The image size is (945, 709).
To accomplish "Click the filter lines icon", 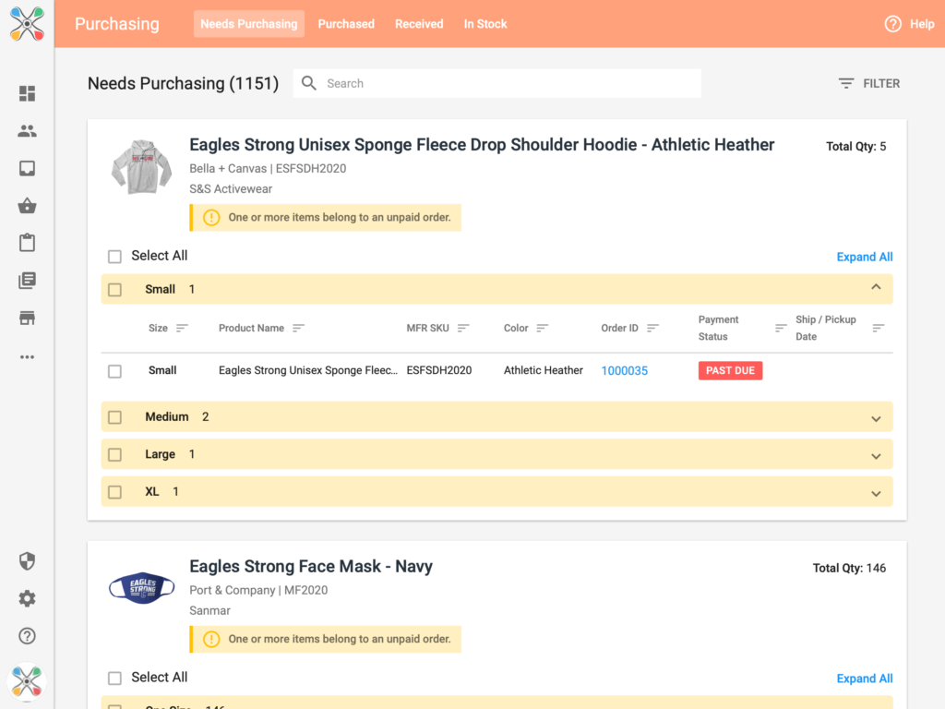I will tap(846, 83).
